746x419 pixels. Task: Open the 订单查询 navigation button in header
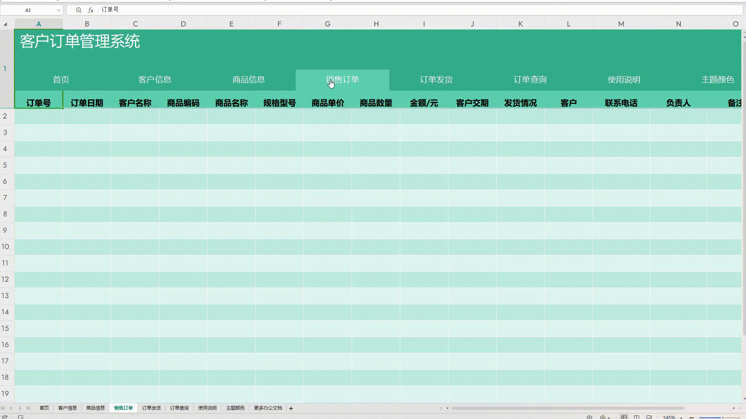(530, 80)
